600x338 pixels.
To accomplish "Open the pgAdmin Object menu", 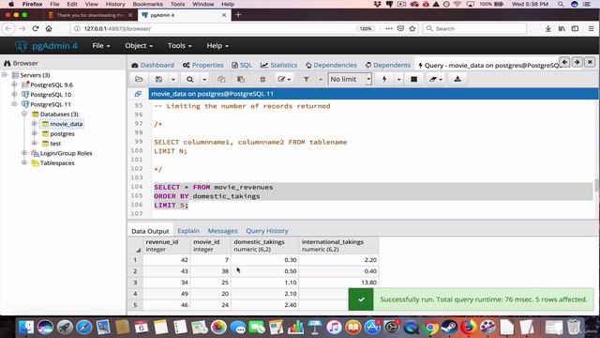I will pos(139,46).
